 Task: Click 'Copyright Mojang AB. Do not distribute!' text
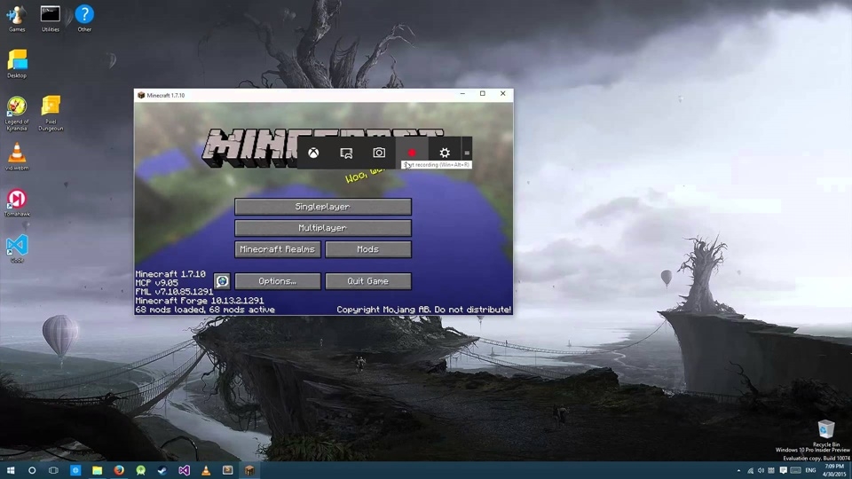[x=424, y=310]
